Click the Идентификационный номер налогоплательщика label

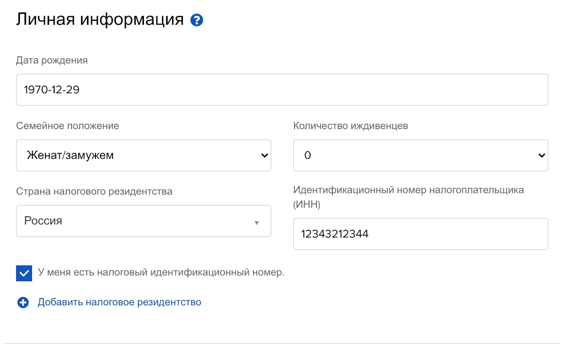pyautogui.click(x=409, y=197)
